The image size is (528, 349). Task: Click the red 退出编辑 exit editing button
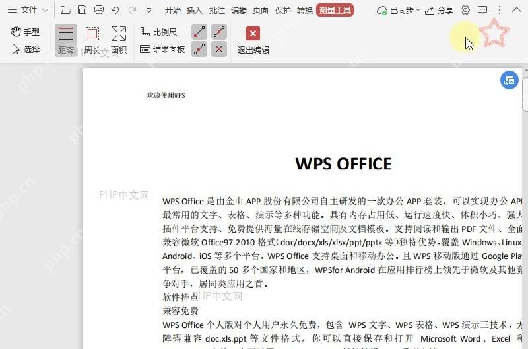253,40
